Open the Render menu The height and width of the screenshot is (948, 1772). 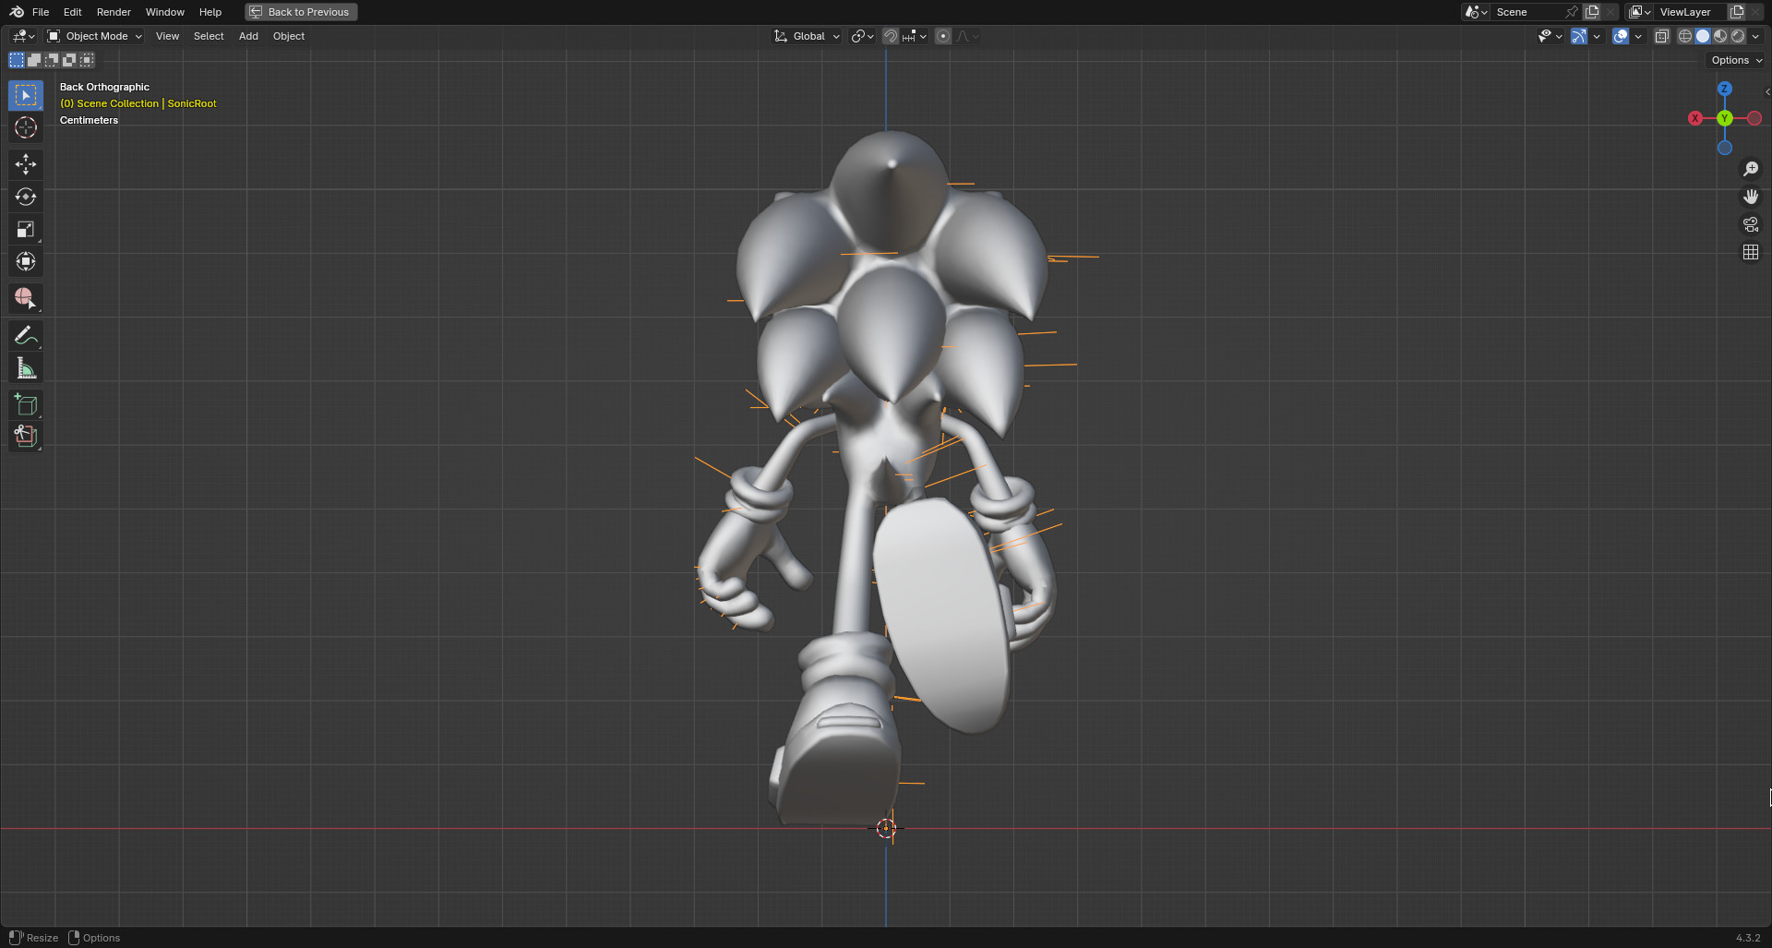[114, 12]
